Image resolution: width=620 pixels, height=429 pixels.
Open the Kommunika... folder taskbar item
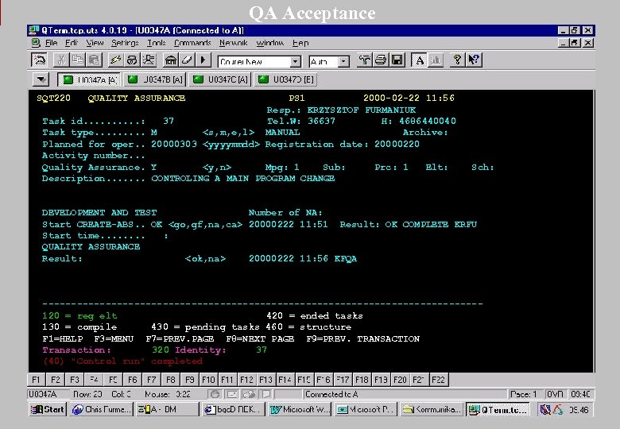(432, 410)
